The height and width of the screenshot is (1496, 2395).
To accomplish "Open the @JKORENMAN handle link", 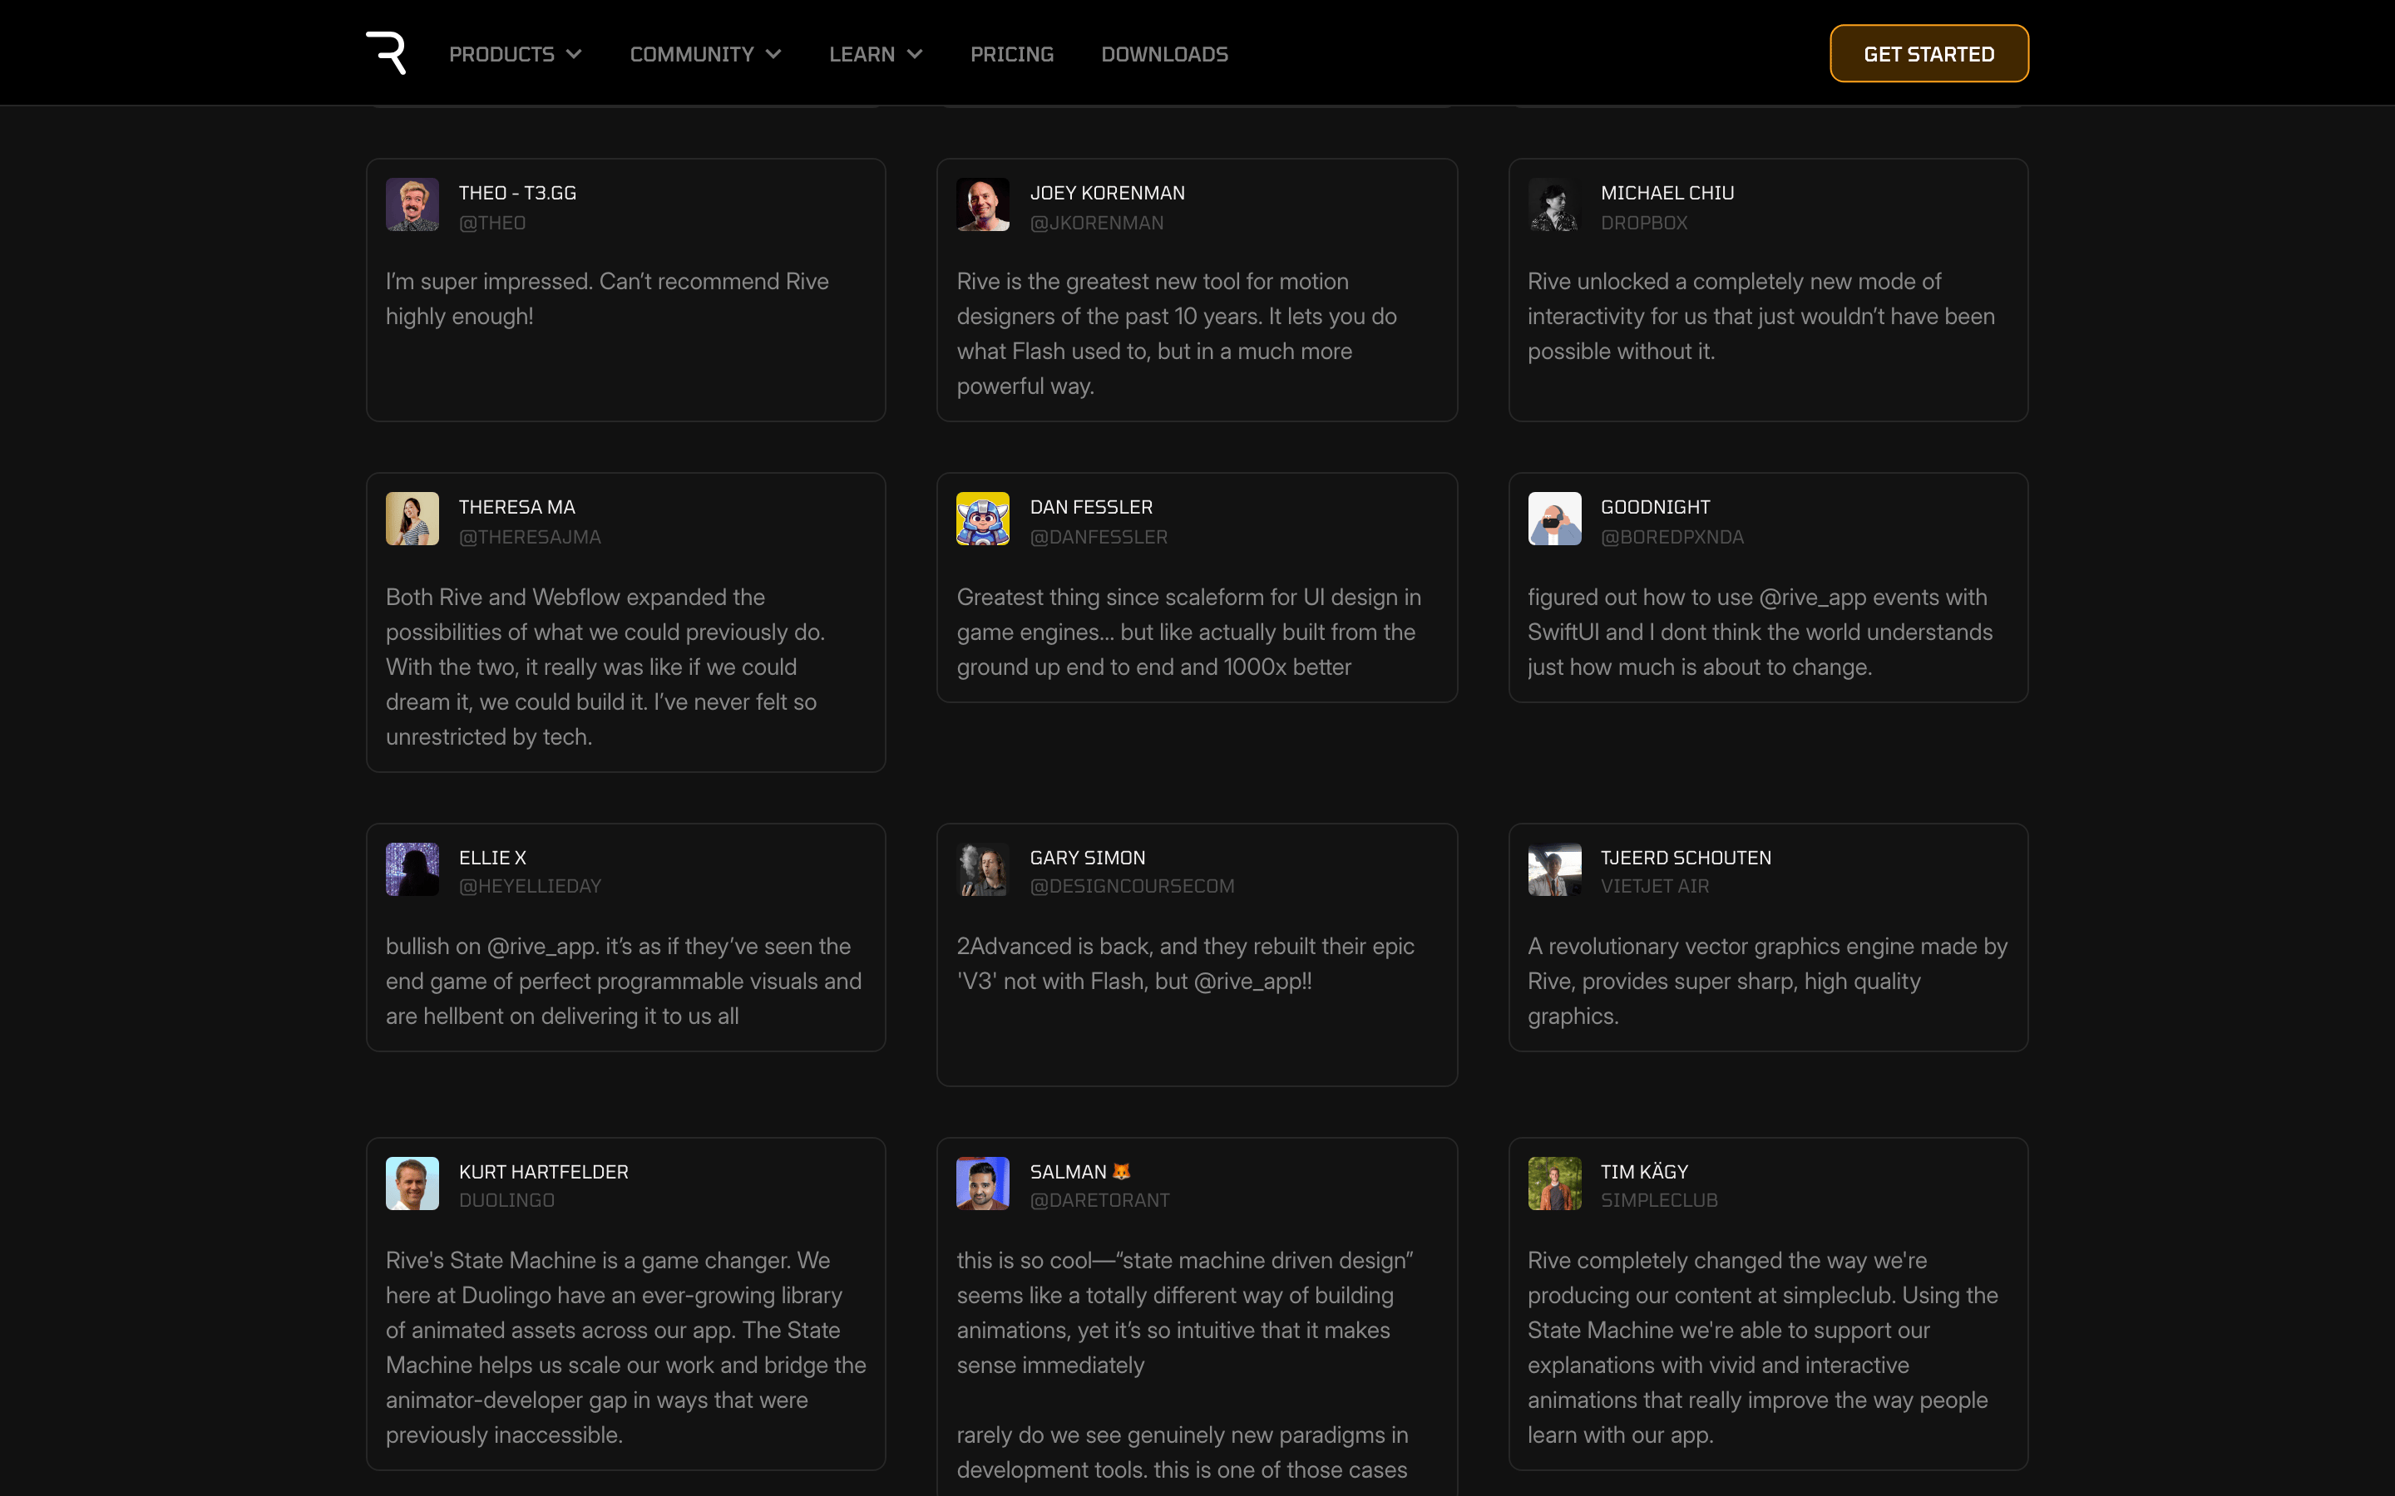I will (1097, 223).
